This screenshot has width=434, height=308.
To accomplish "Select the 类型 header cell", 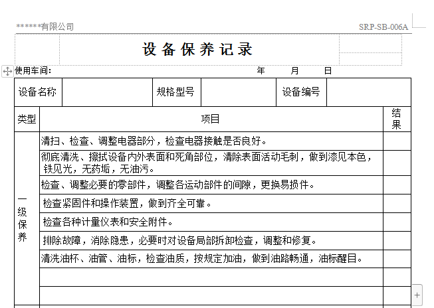I will [27, 119].
